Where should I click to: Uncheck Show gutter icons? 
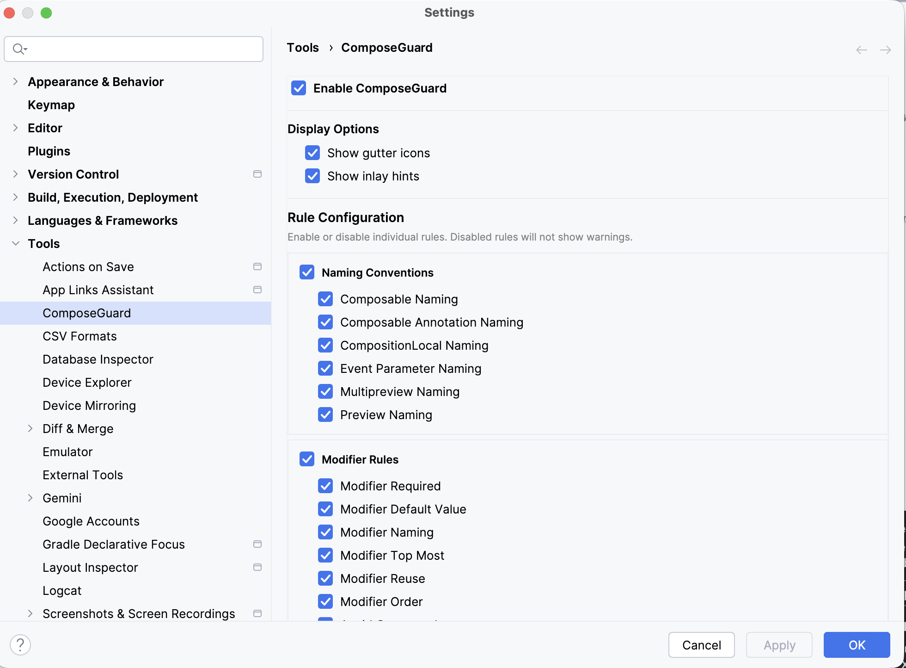coord(312,153)
